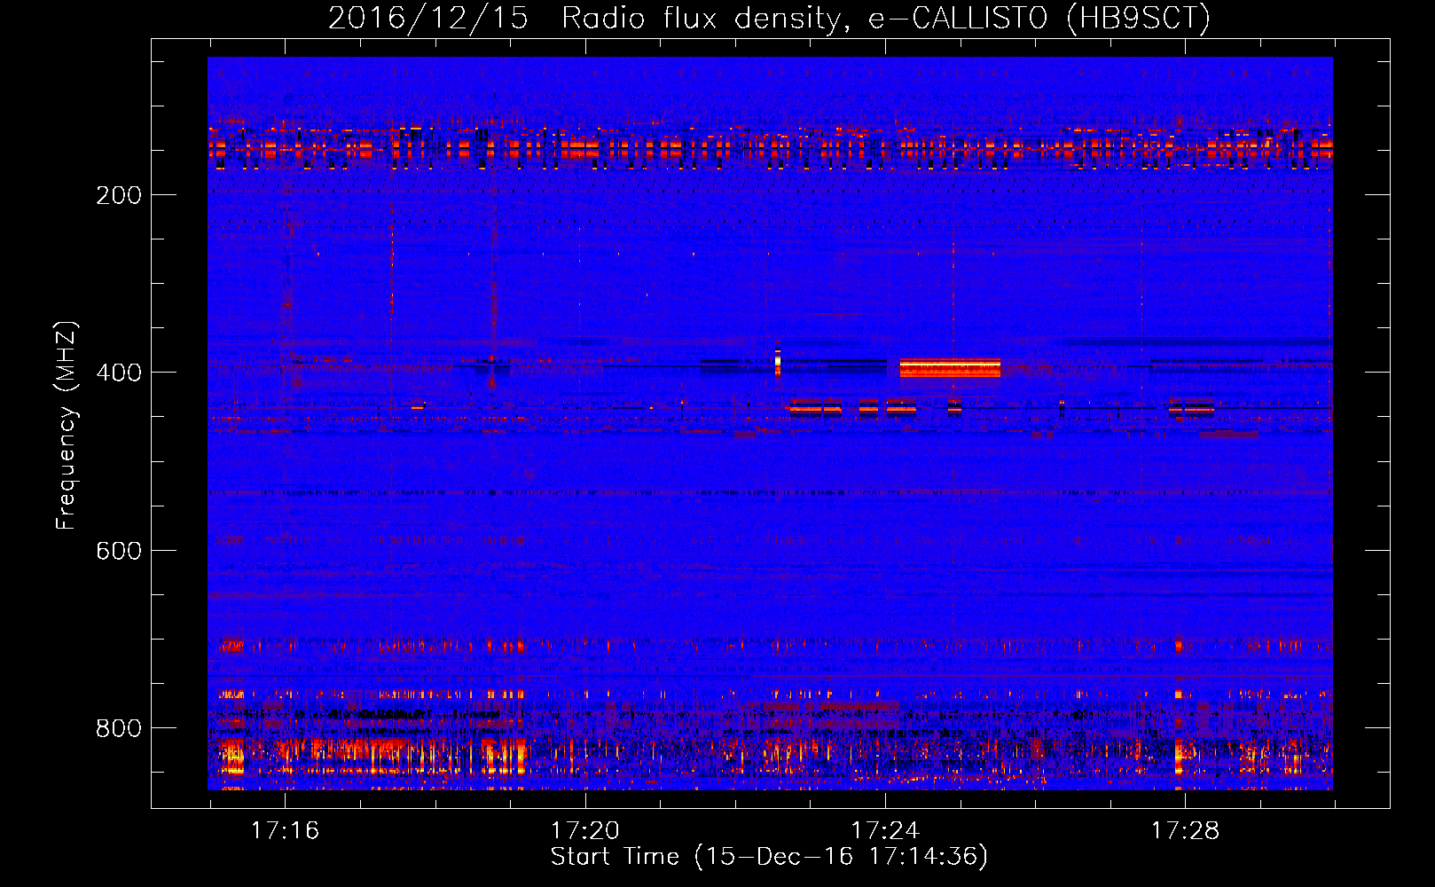Click the 17:24 time tick label
The height and width of the screenshot is (887, 1435).
click(x=885, y=830)
